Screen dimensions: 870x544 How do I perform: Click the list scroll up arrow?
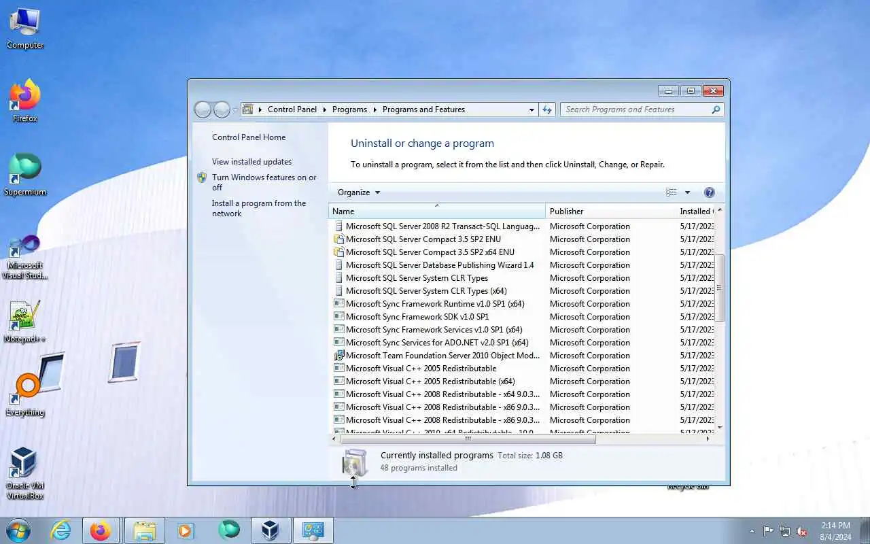719,210
